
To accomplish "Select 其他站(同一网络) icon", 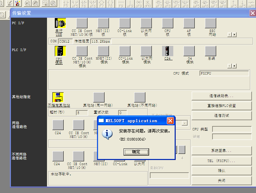I will pyautogui.click(x=99, y=97).
